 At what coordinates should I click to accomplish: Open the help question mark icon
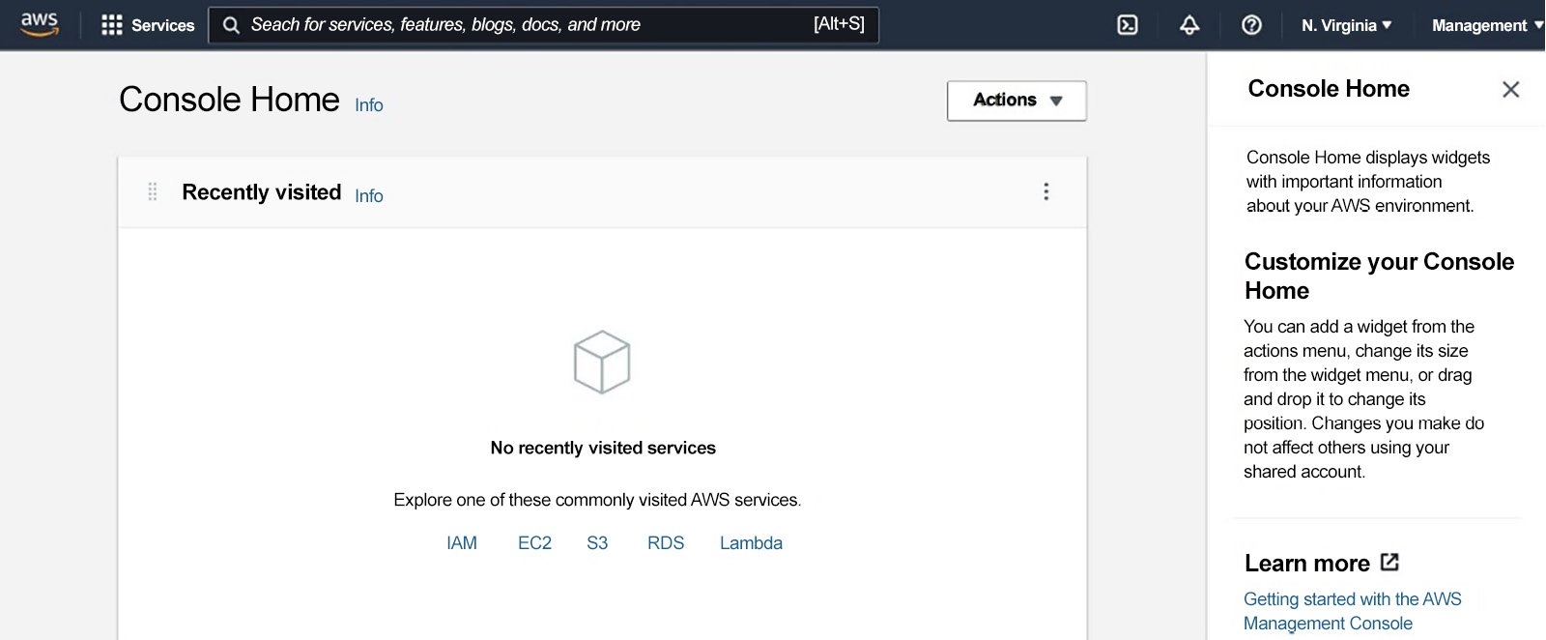pyautogui.click(x=1251, y=25)
